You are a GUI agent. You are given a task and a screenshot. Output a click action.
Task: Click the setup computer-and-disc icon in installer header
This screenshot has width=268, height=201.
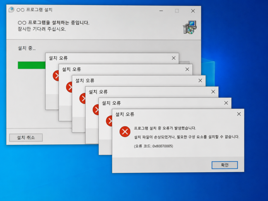point(190,27)
